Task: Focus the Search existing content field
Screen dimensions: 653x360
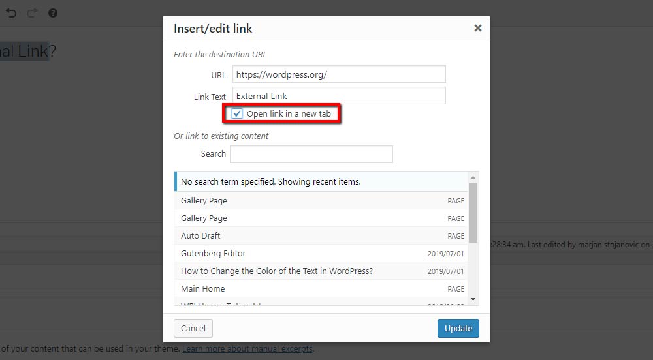Action: click(311, 154)
